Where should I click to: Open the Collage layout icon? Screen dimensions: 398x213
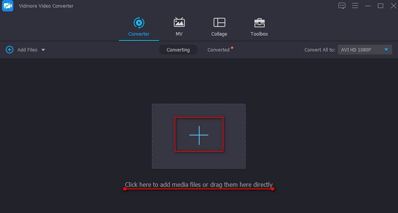(x=219, y=22)
